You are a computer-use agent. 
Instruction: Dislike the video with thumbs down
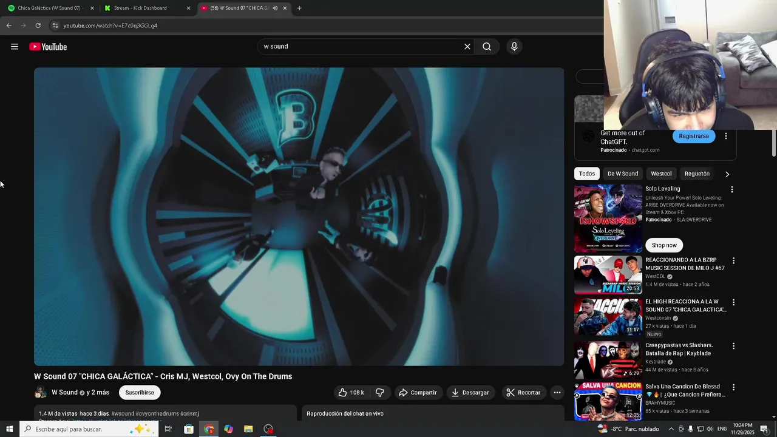[x=380, y=393]
